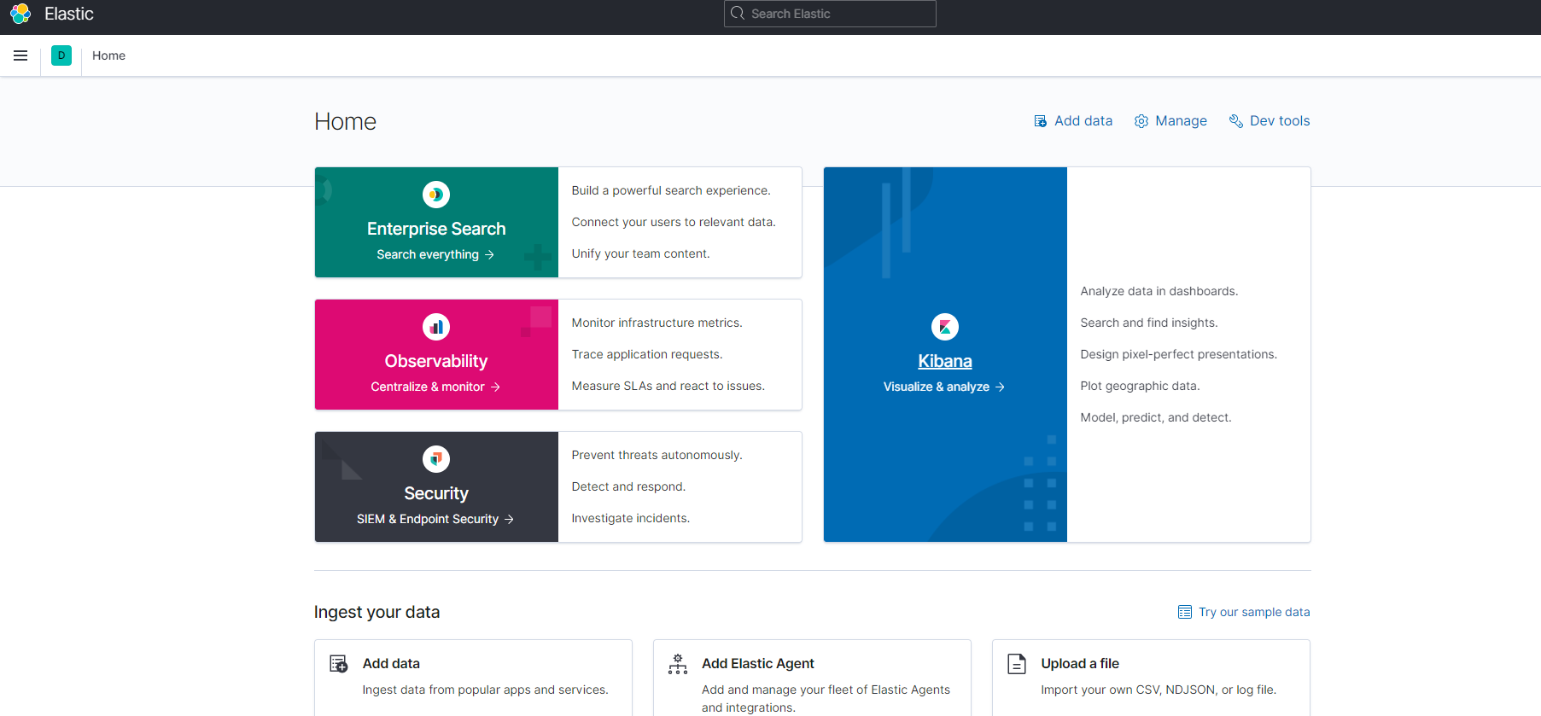1541x716 pixels.
Task: Click the Kibana logo icon
Action: click(945, 327)
